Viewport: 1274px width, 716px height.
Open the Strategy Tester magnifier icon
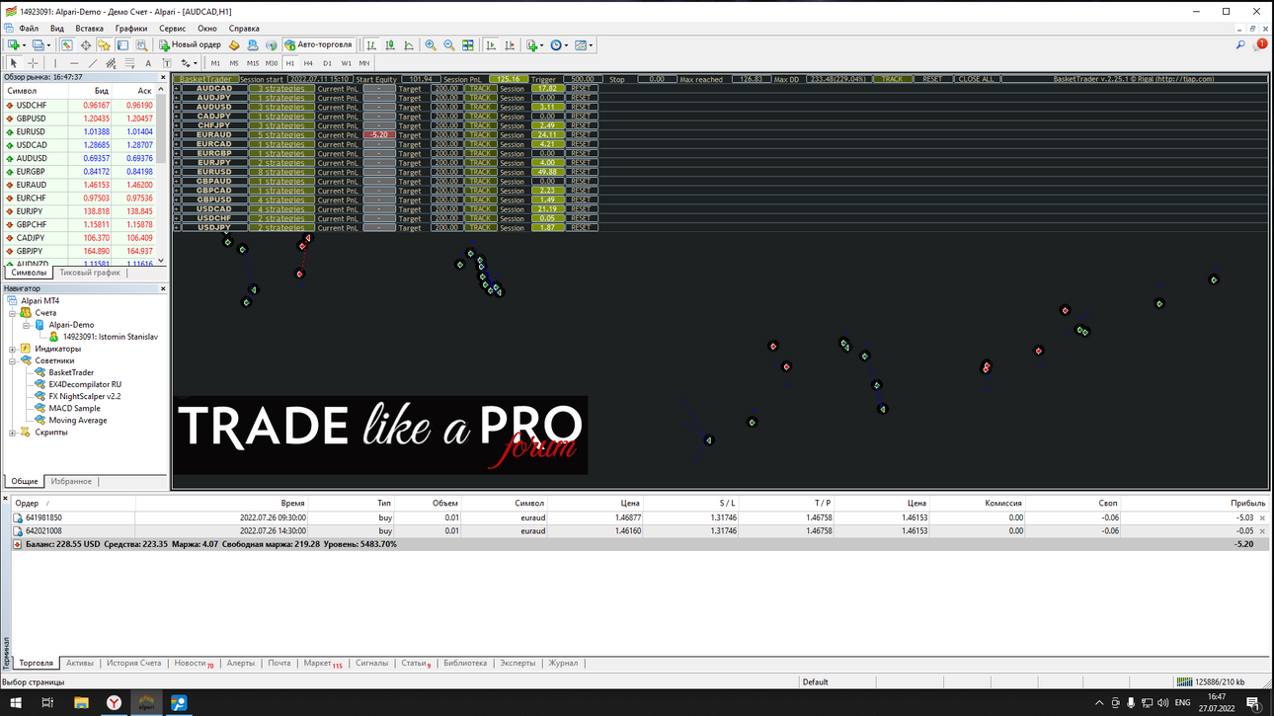[x=141, y=44]
